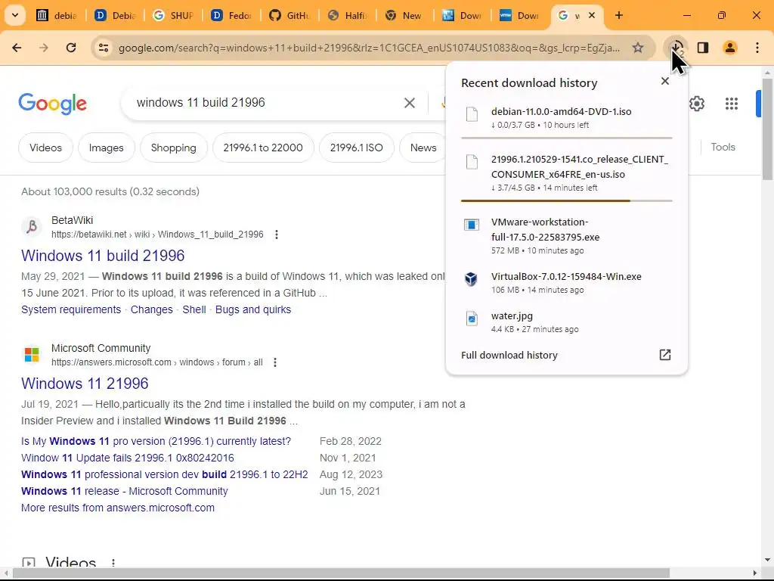Click the Chrome address bar URL
This screenshot has width=774, height=581.
pyautogui.click(x=369, y=48)
